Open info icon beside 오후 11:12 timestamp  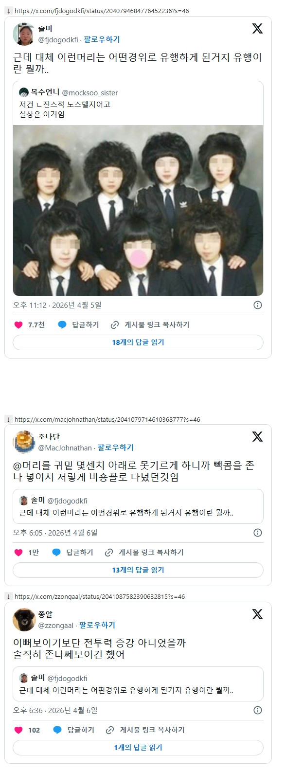(x=258, y=305)
